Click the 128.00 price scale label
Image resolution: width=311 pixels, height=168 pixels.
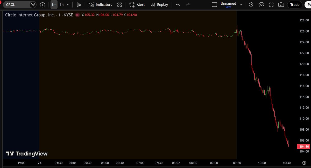304,20
